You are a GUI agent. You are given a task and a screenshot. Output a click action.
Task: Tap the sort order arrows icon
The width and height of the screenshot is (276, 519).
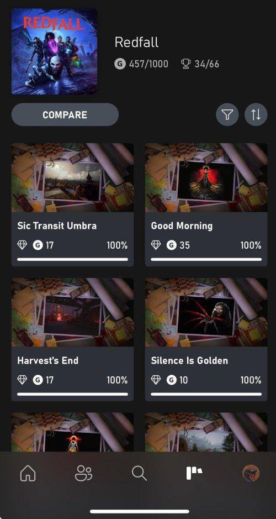coord(256,114)
